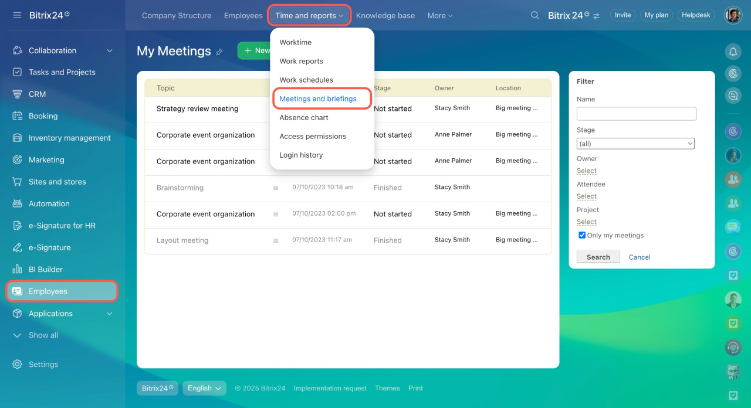
Task: Open the English language dropdown in the footer
Action: tap(204, 388)
